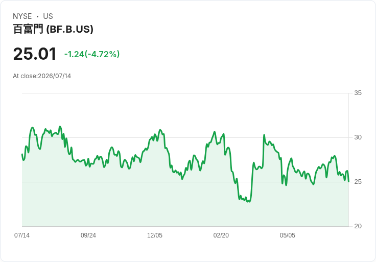Click the 12/05 x-axis date label
This screenshot has height=262, width=376.
(x=155, y=235)
